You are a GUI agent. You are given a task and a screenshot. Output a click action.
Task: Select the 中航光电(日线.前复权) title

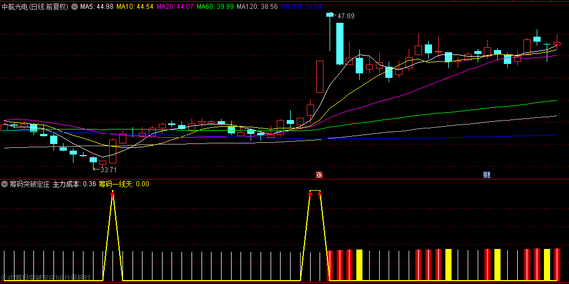click(x=35, y=7)
